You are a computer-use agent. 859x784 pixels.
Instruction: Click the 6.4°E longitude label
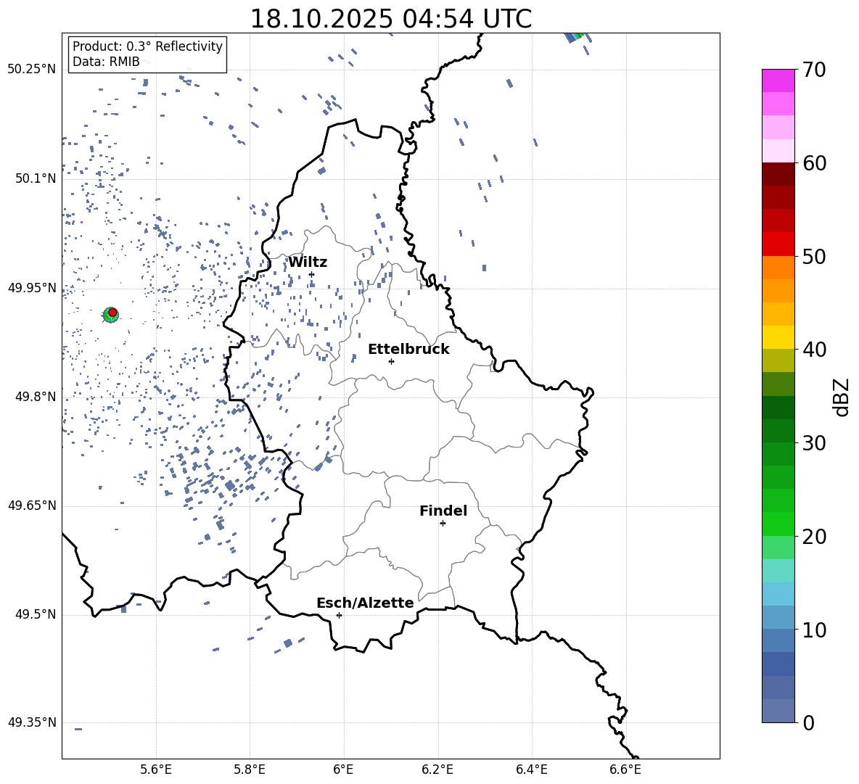[531, 769]
